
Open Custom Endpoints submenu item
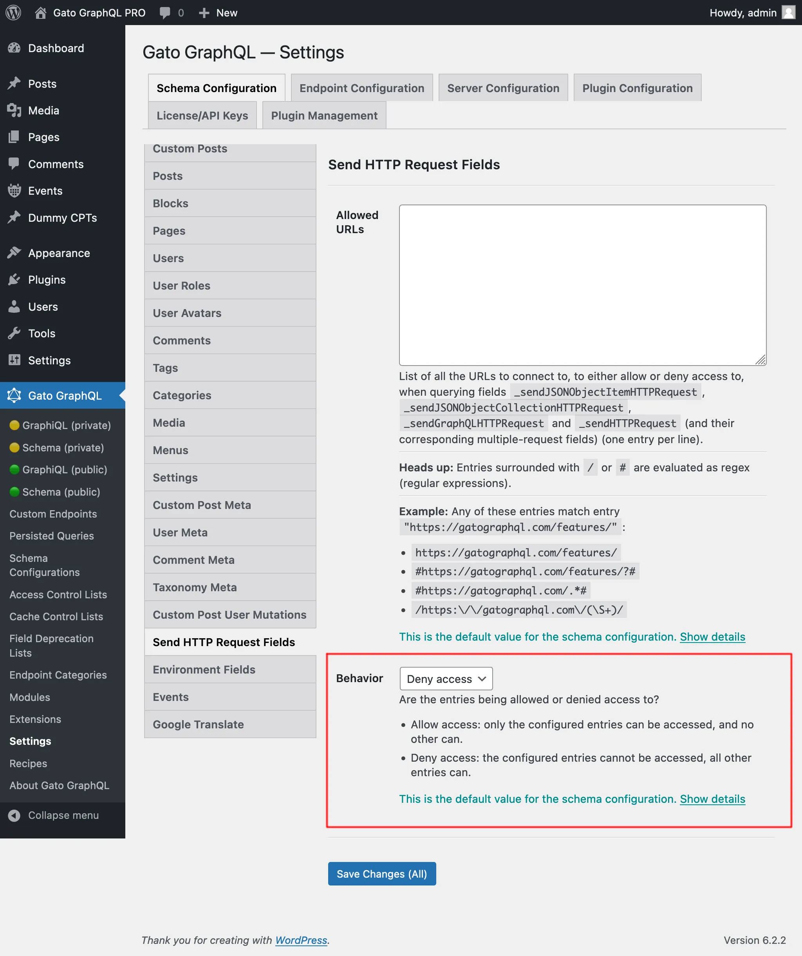(53, 514)
